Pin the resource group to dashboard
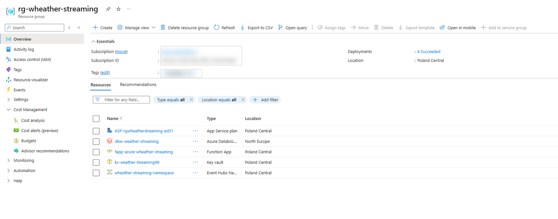 click(x=108, y=9)
